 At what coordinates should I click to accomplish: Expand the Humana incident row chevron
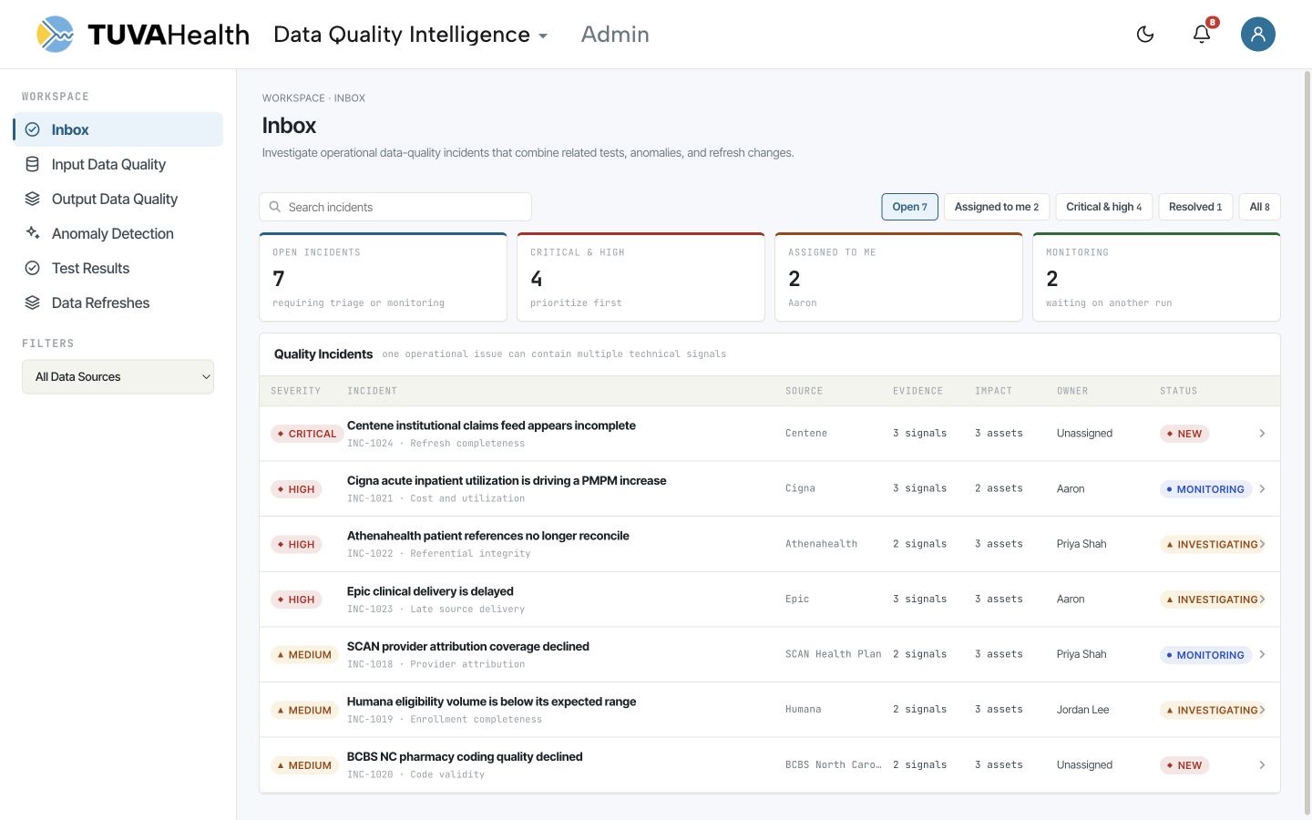tap(1262, 710)
